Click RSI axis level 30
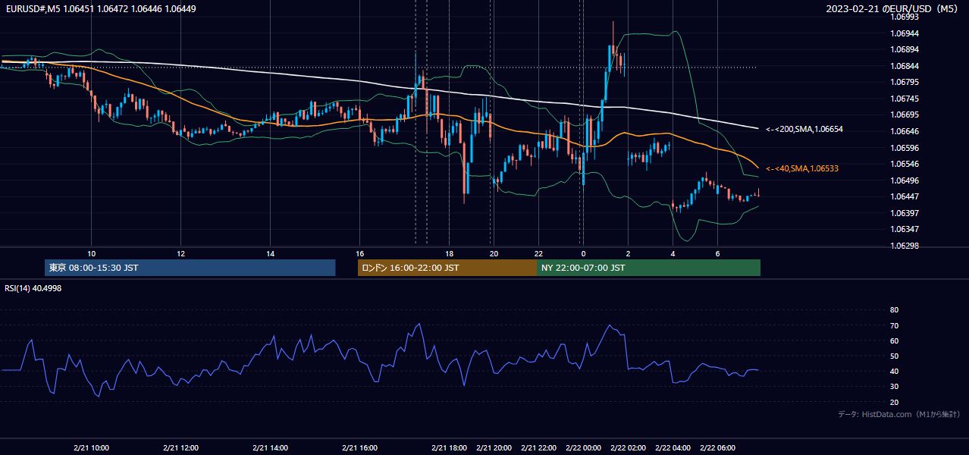Image resolution: width=969 pixels, height=455 pixels. coord(894,387)
